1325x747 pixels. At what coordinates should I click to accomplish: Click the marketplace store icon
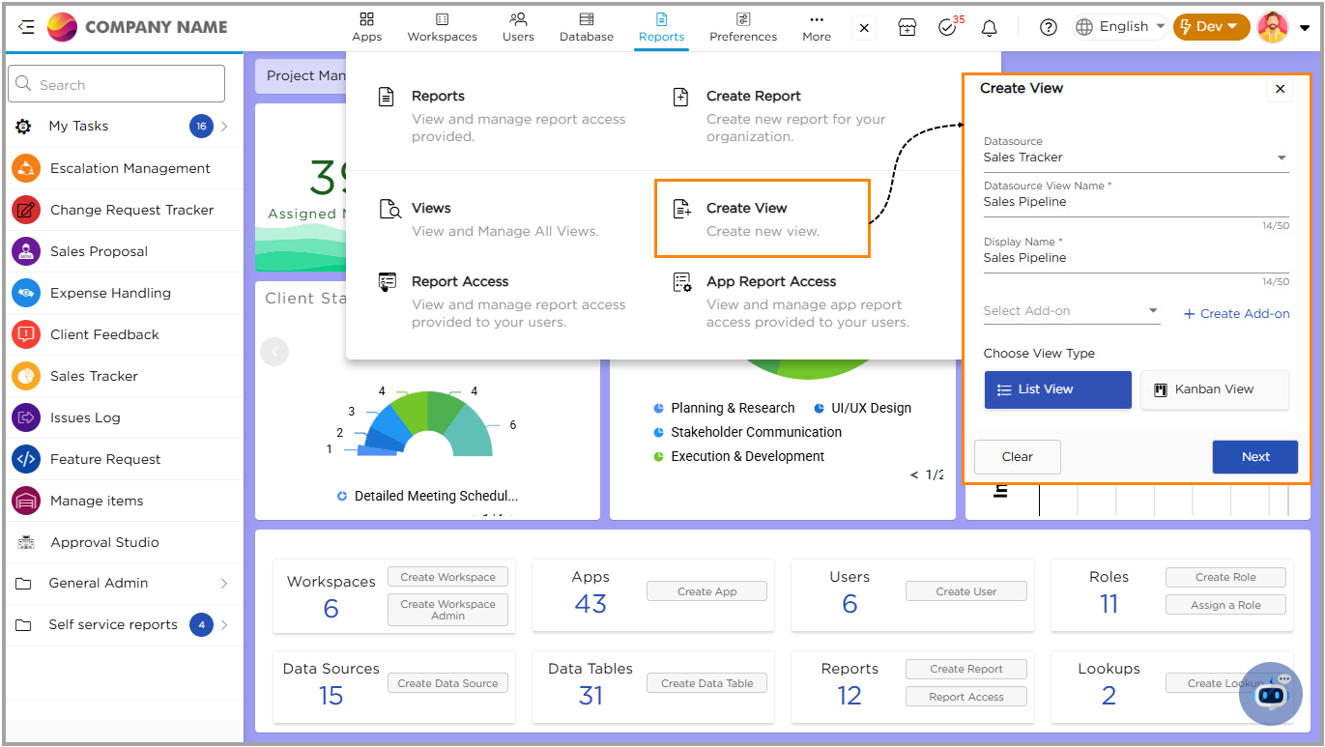[907, 28]
